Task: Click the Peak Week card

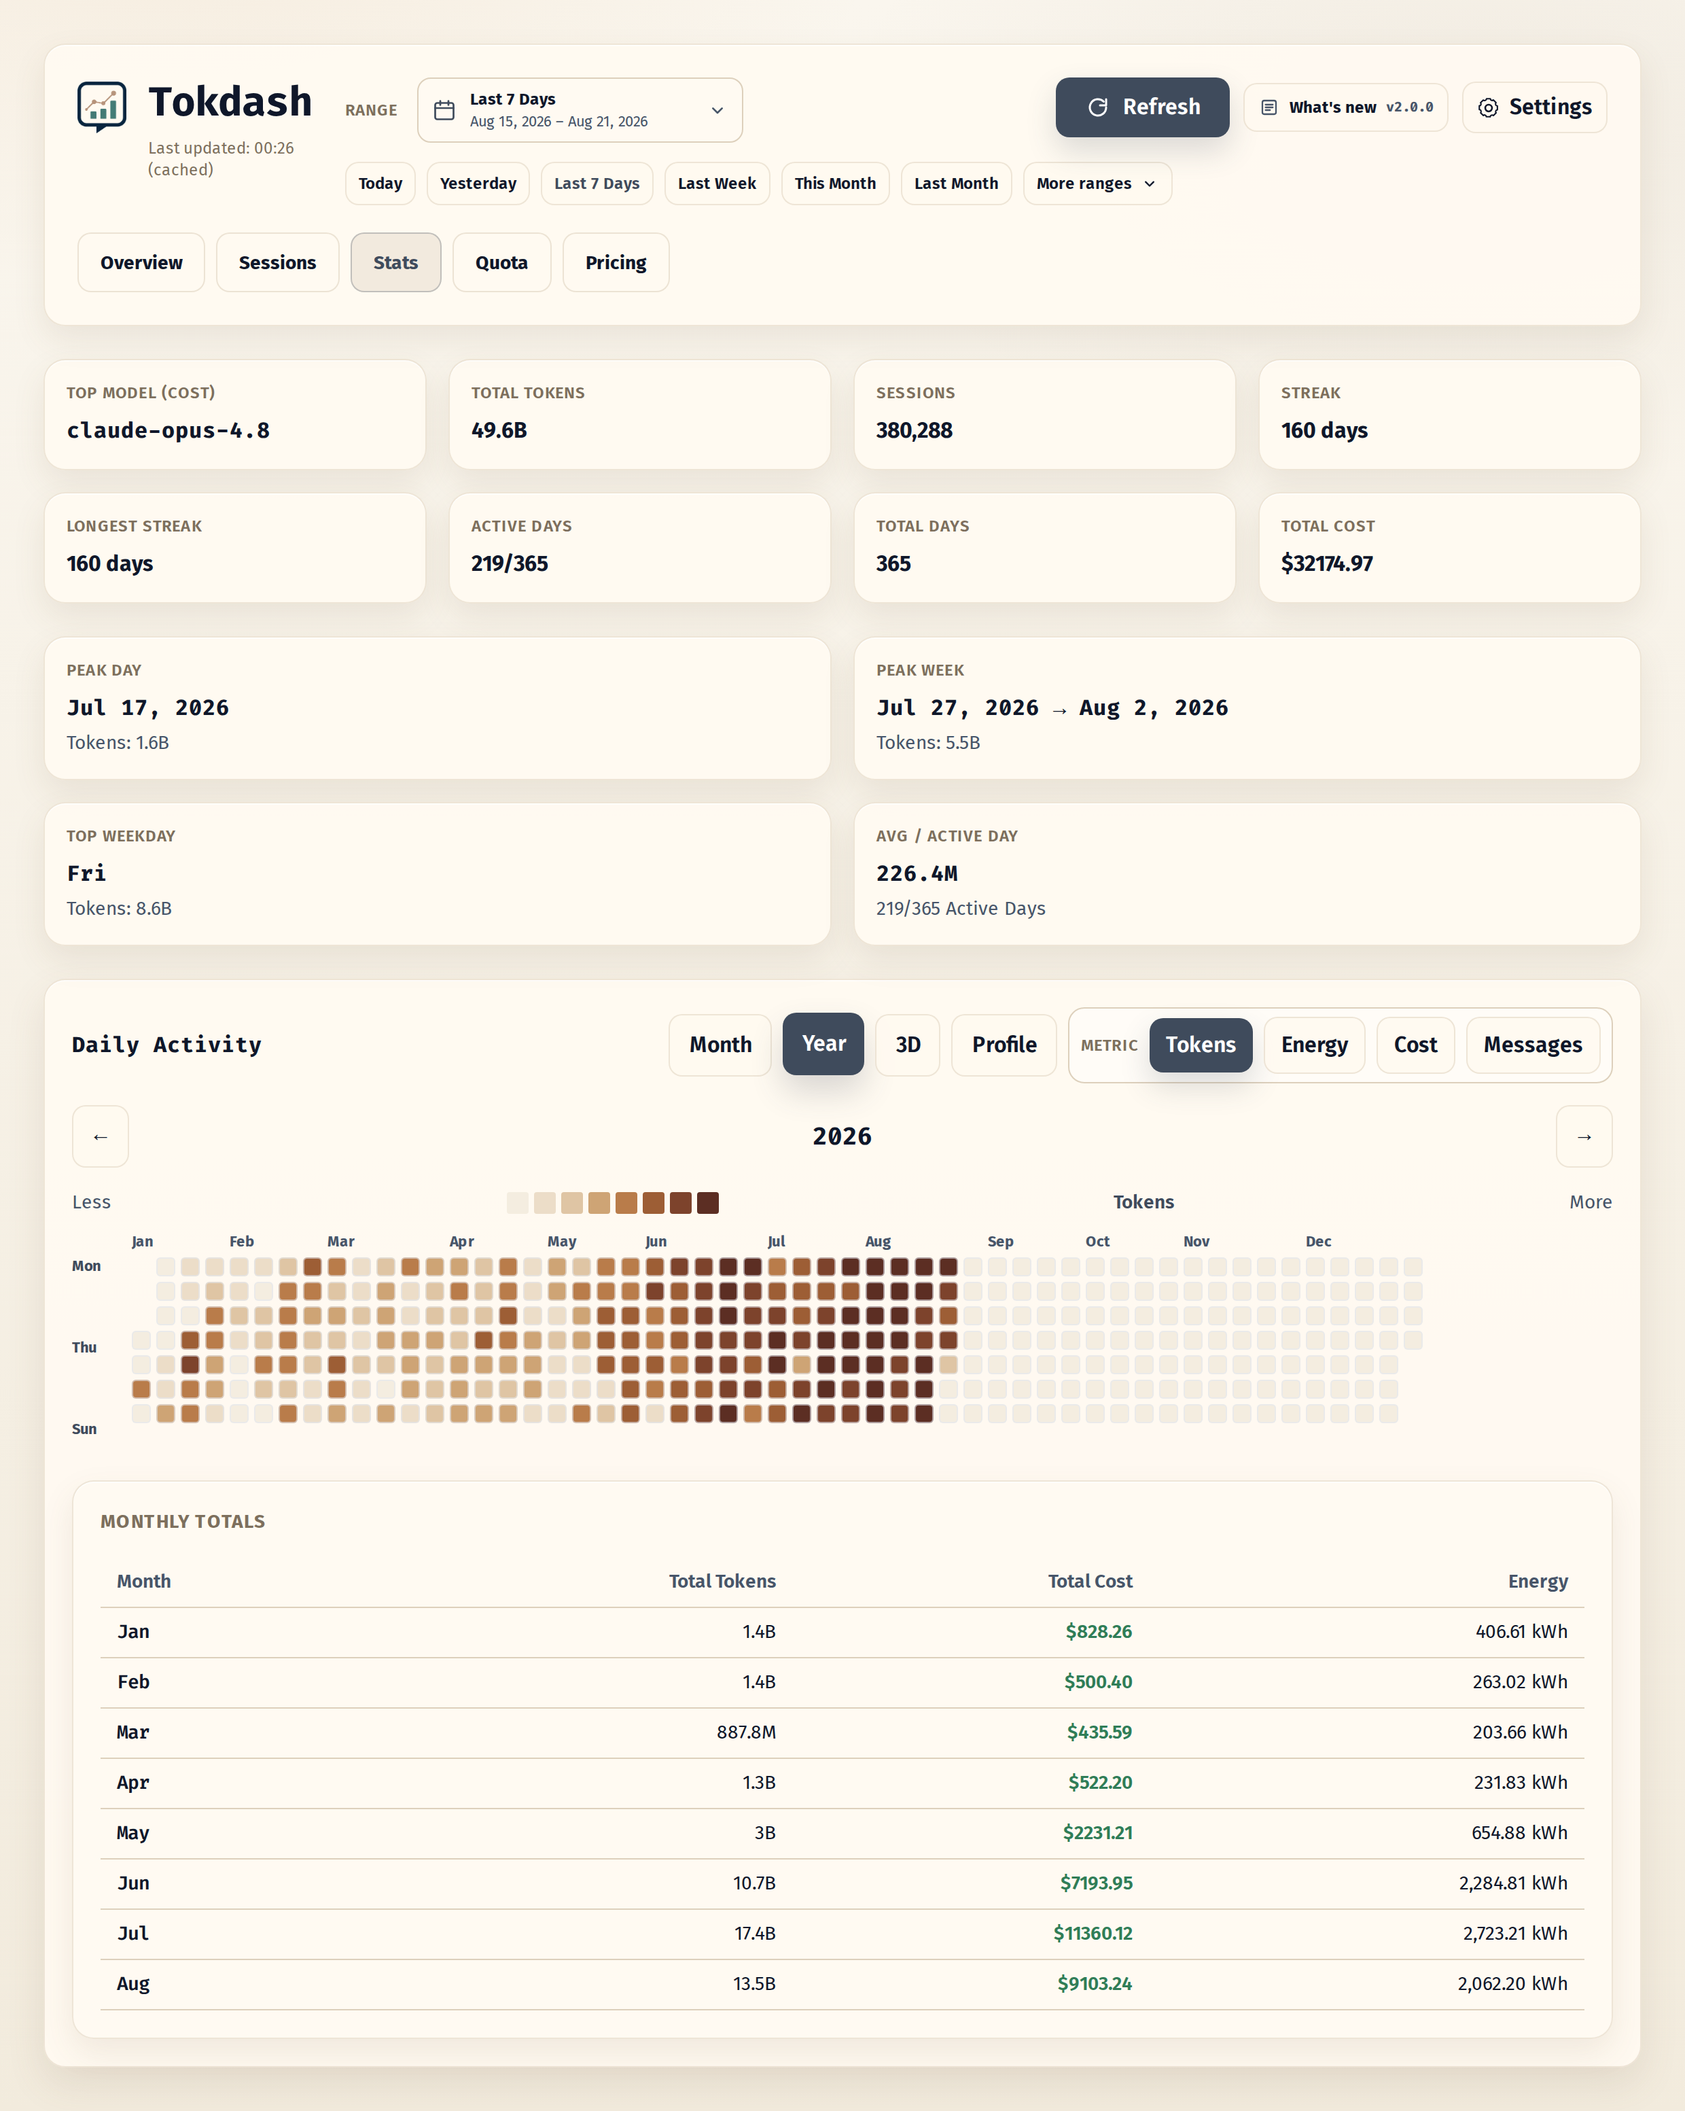Action: (1247, 708)
